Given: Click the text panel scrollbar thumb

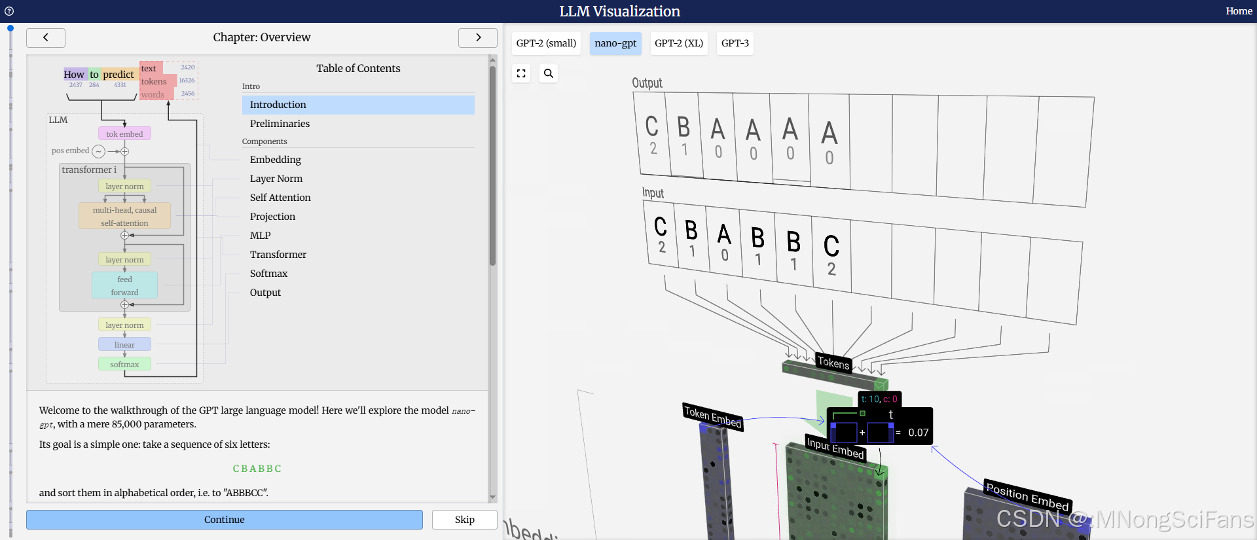Looking at the screenshot, I should click(492, 166).
